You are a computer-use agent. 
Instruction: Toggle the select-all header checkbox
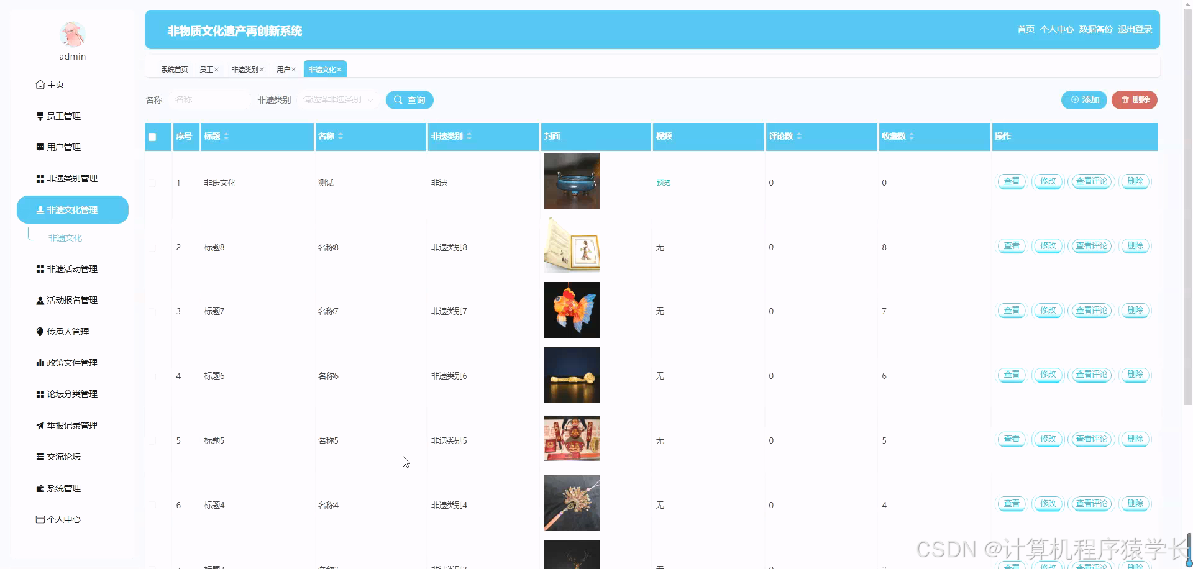[152, 137]
